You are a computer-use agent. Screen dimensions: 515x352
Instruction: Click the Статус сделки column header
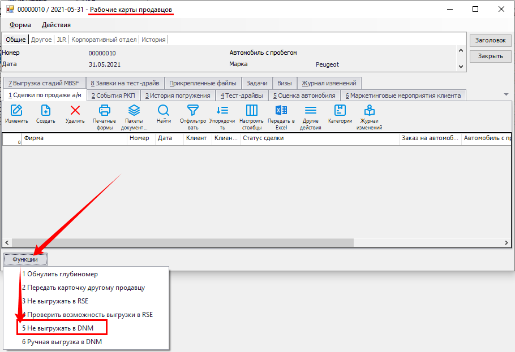coord(319,138)
